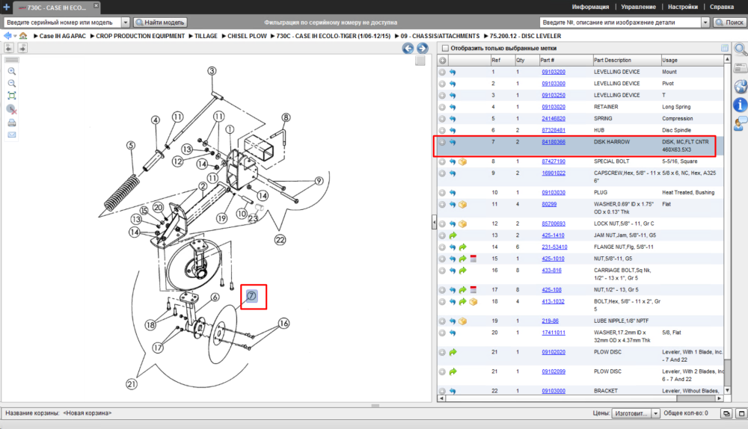Screen dimensions: 748x429
Task: Open part number 84180366 link
Action: coord(553,142)
